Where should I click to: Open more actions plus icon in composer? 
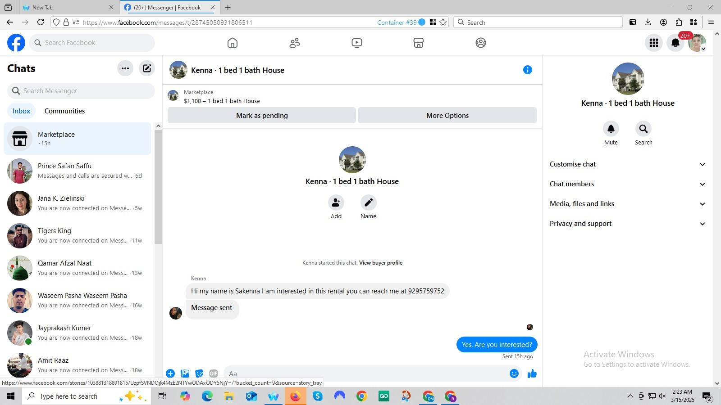170,373
